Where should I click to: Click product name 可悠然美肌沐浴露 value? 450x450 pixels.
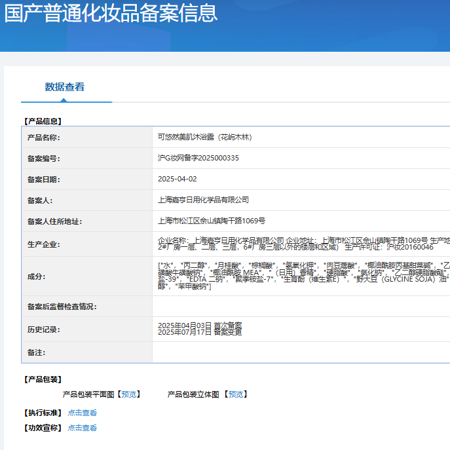(x=205, y=138)
